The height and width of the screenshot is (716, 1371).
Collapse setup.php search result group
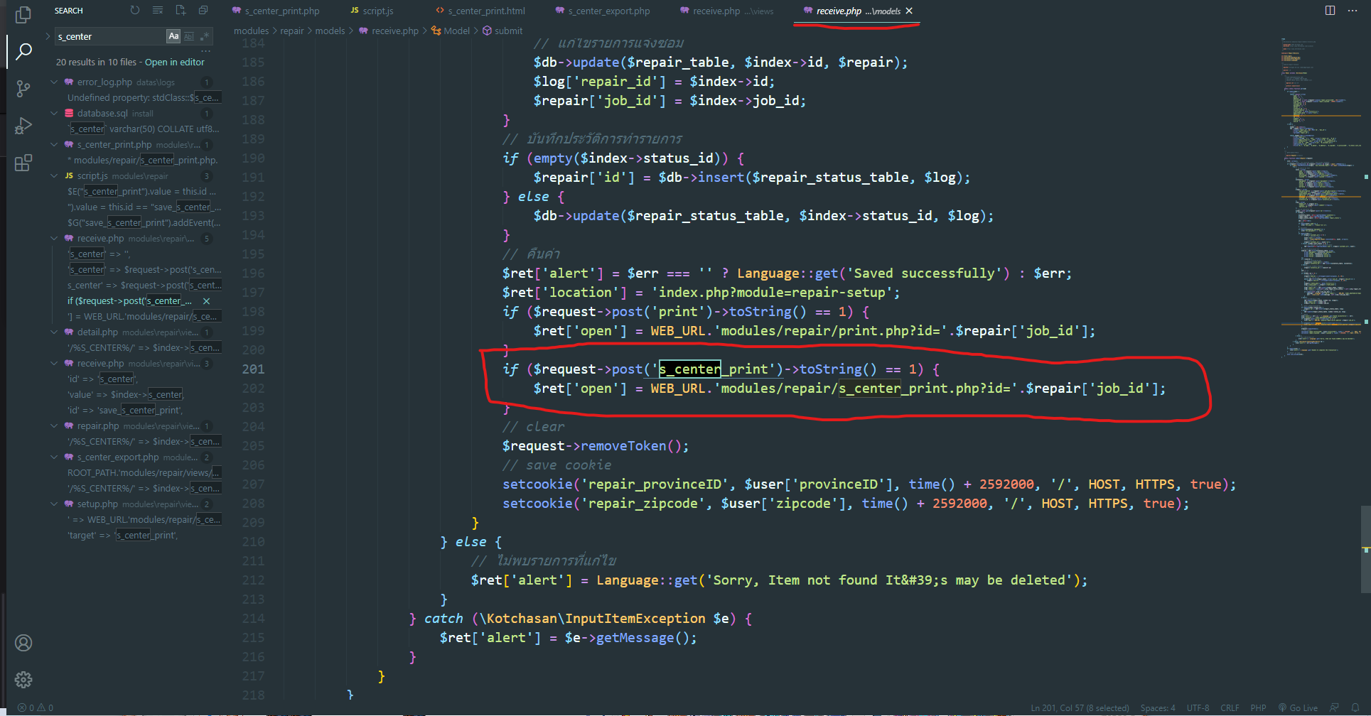click(54, 504)
